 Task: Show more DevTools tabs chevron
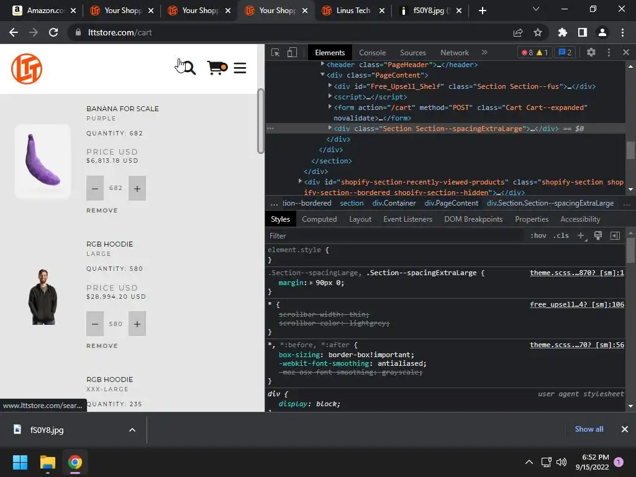pos(484,52)
